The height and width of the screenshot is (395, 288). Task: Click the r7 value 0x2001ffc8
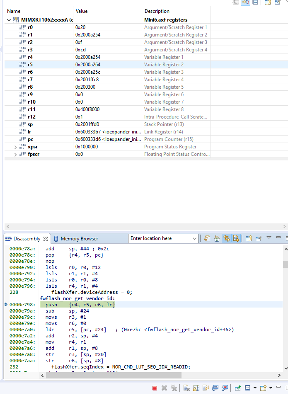(x=87, y=80)
